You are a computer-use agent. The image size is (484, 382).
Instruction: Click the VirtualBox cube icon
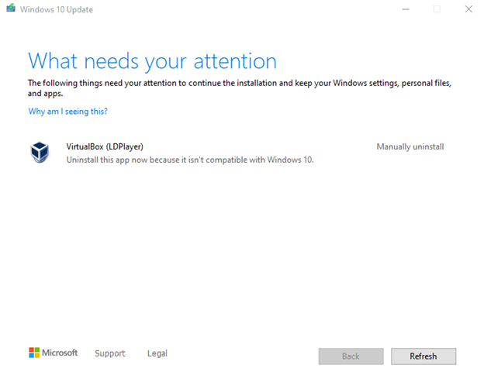[x=40, y=153]
